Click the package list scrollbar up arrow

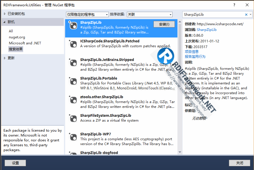click(x=180, y=21)
